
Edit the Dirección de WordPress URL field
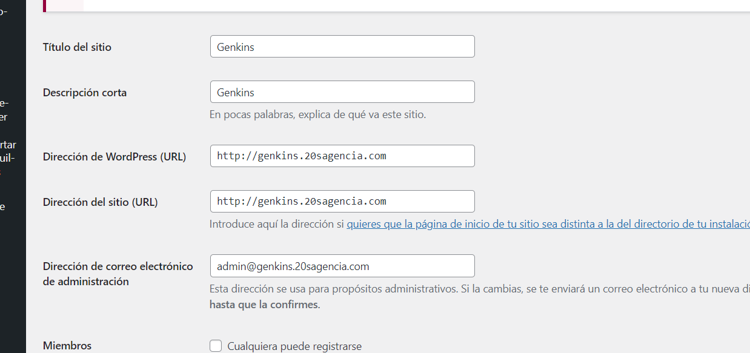(342, 156)
